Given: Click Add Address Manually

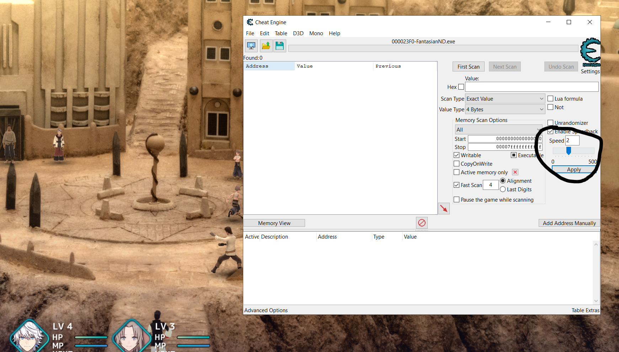Looking at the screenshot, I should click(569, 223).
